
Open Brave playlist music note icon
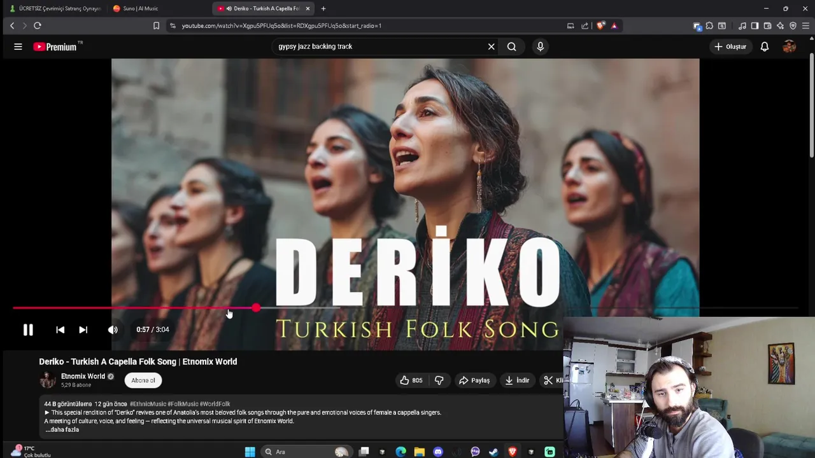(x=742, y=25)
